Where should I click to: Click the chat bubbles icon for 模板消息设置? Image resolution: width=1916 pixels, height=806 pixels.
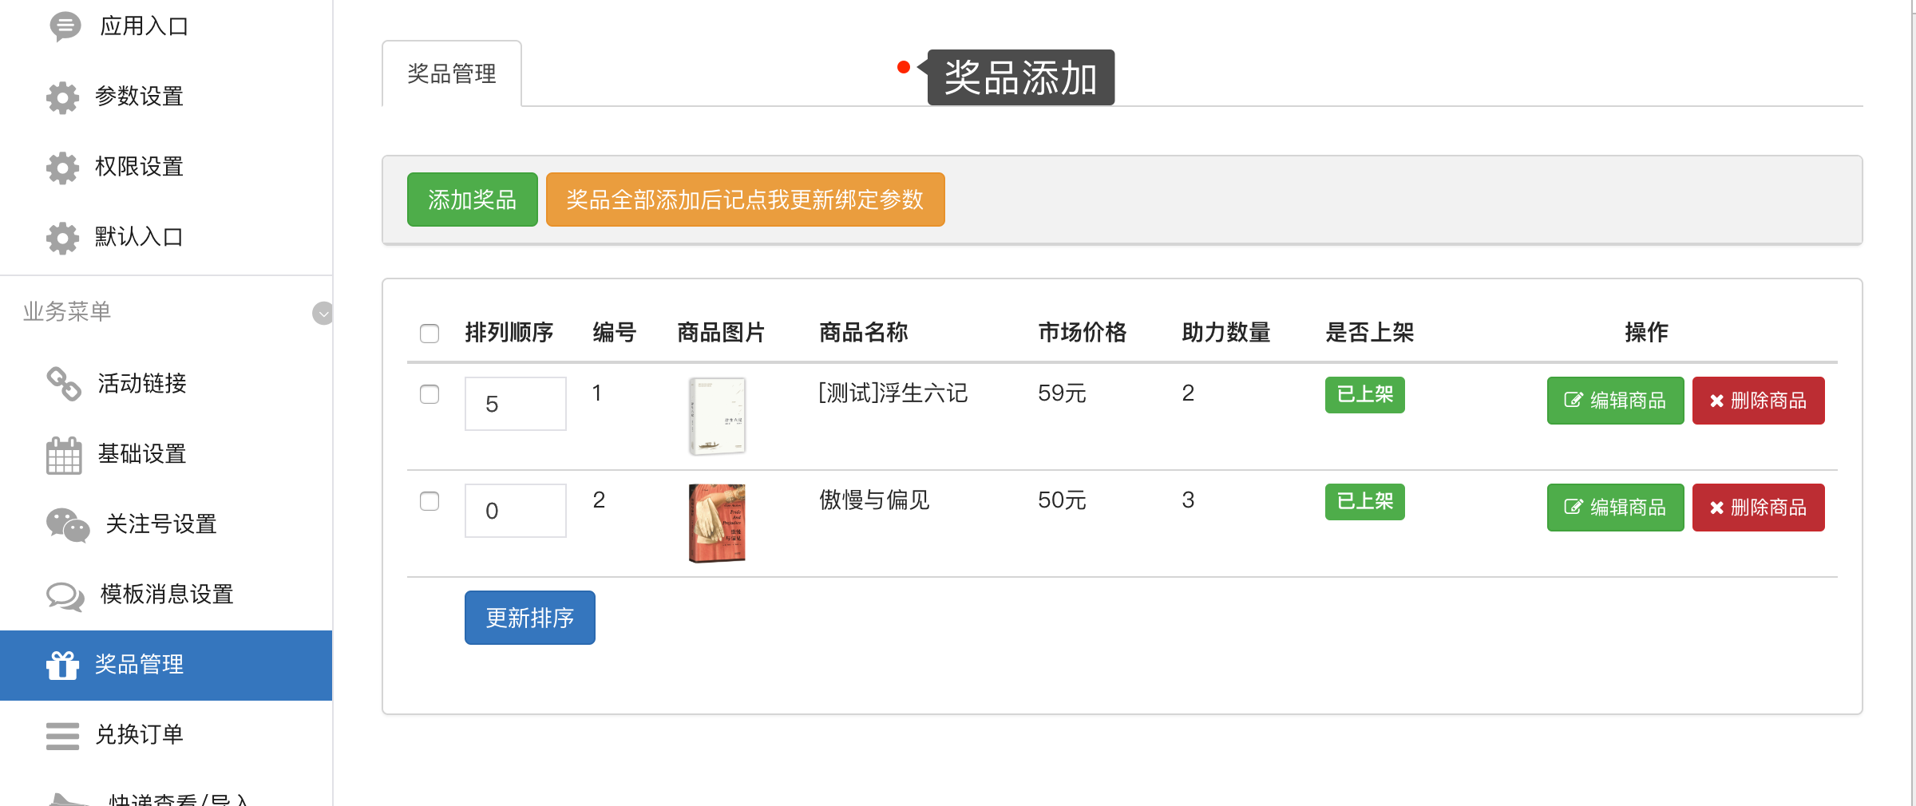click(65, 596)
